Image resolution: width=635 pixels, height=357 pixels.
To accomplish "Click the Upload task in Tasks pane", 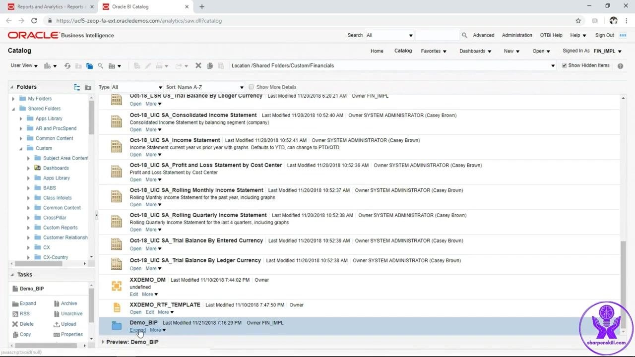I will [x=64, y=324].
